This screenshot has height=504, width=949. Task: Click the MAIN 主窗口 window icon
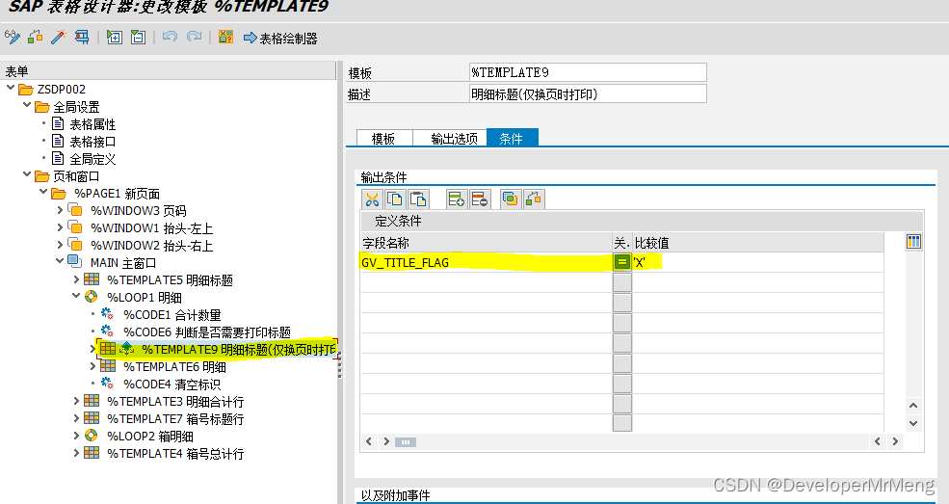(x=75, y=261)
